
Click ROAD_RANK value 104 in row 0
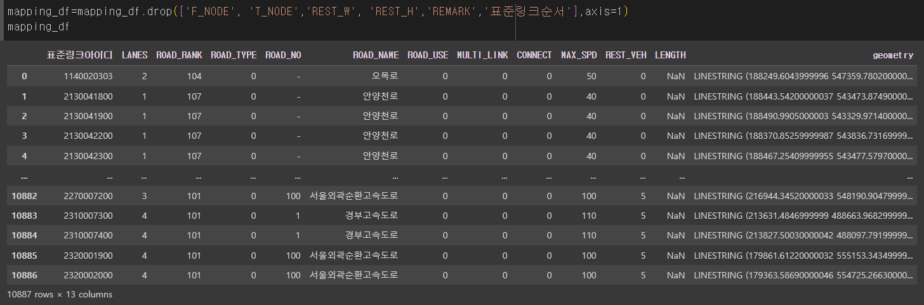(194, 76)
